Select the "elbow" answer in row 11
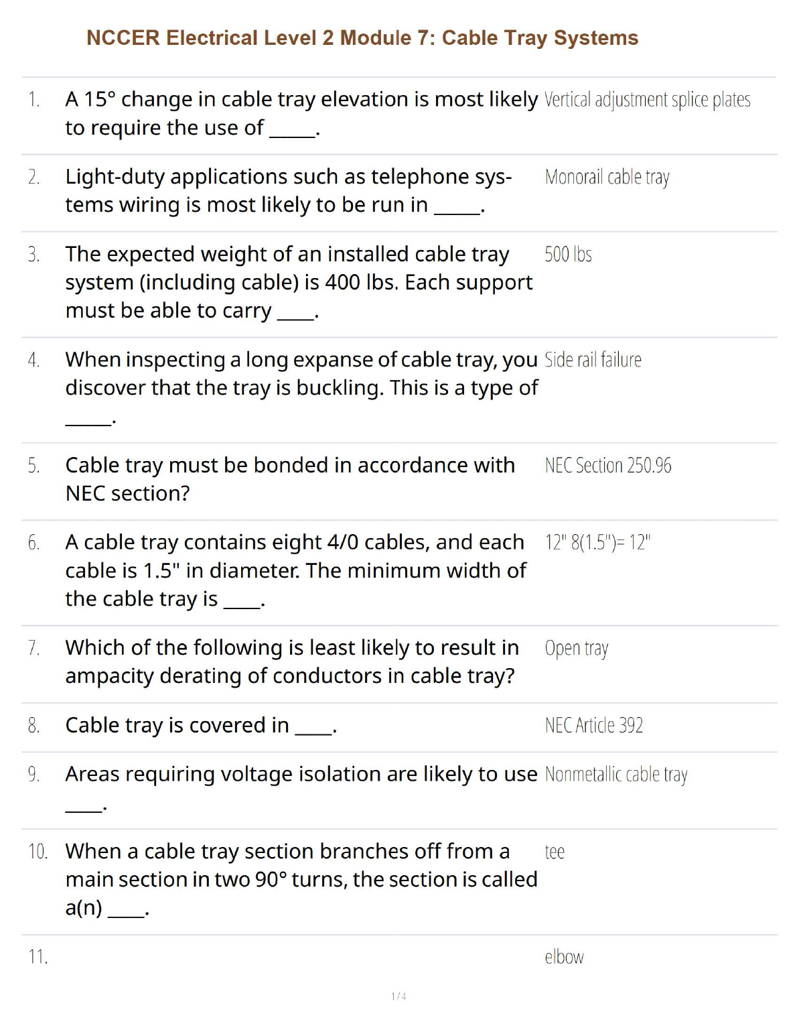Screen dimensions: 797x1032 pyautogui.click(x=564, y=957)
